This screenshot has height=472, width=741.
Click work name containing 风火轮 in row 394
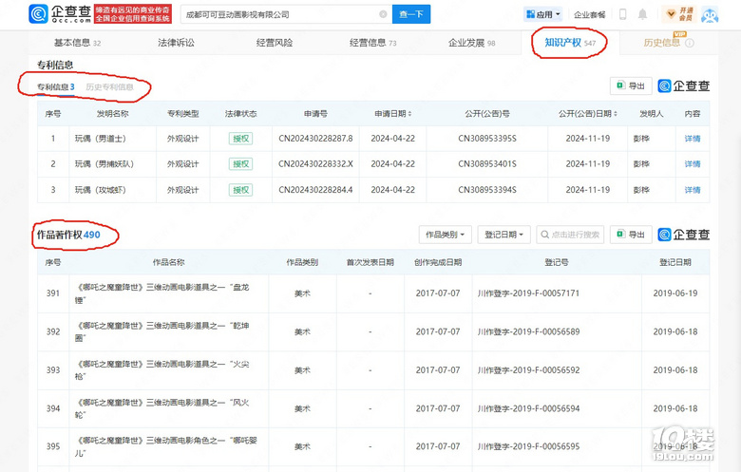point(162,408)
